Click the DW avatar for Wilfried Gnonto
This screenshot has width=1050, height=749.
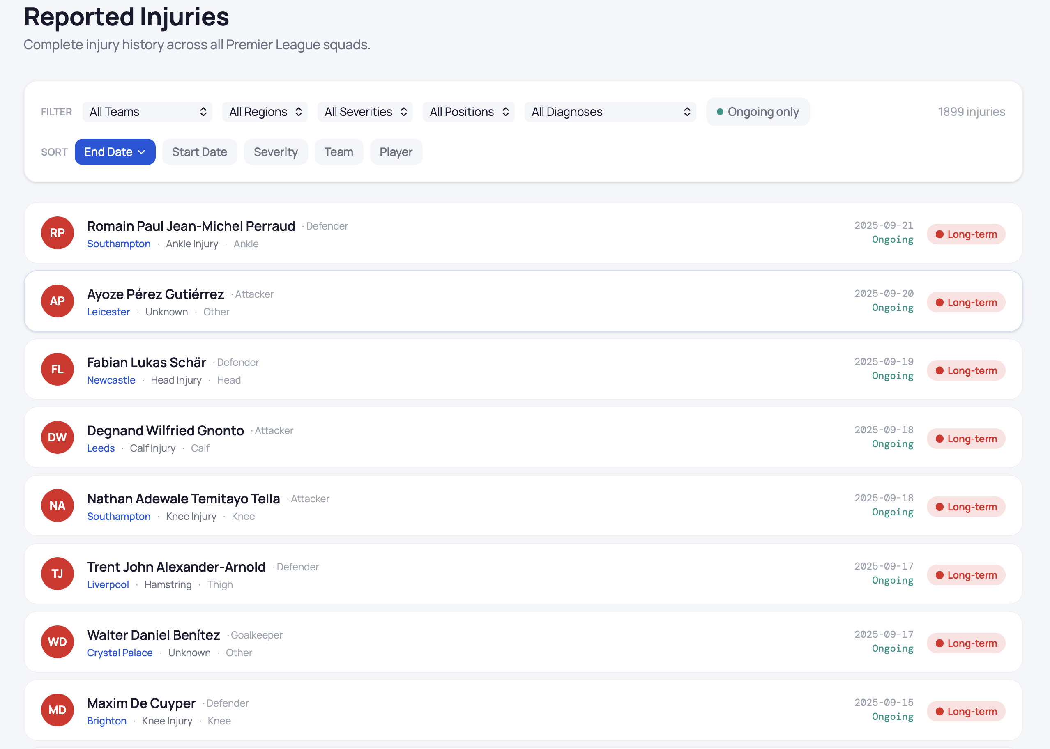57,438
